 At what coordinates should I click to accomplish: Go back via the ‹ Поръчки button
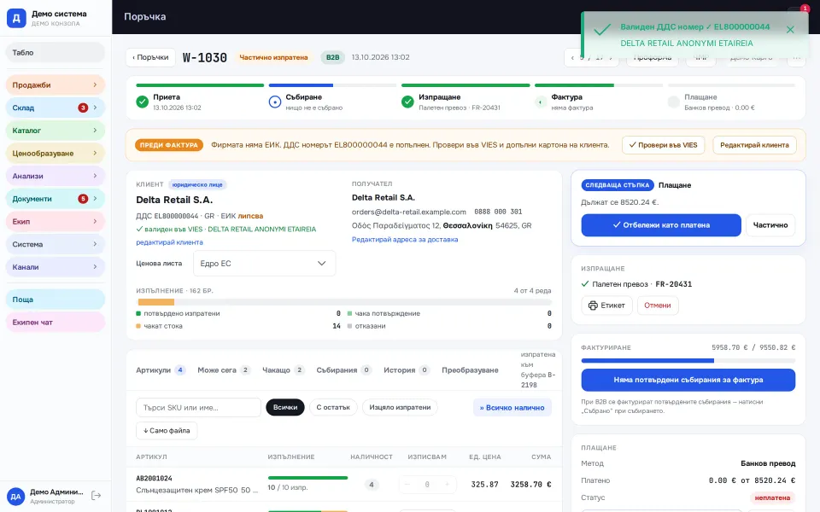click(x=150, y=57)
